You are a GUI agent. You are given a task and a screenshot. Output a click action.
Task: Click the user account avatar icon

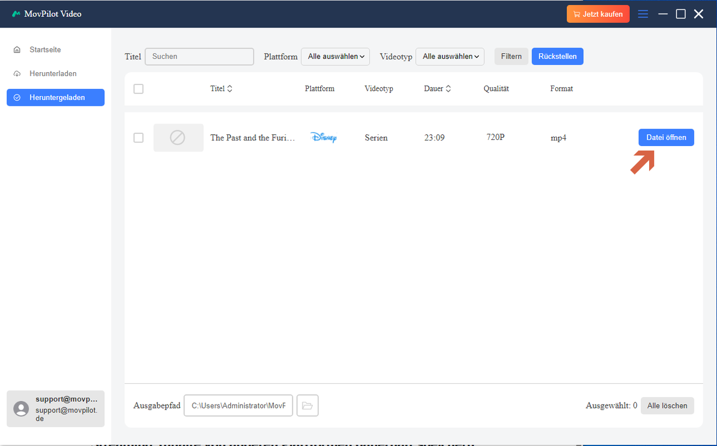point(21,409)
